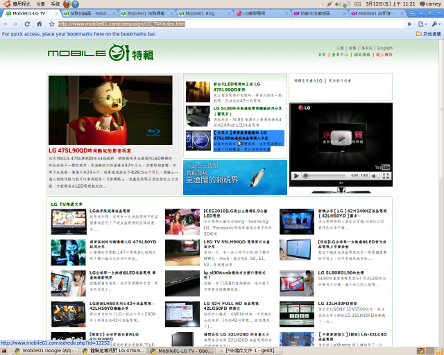Open the highlighted 47SL80 article link

[x=241, y=135]
